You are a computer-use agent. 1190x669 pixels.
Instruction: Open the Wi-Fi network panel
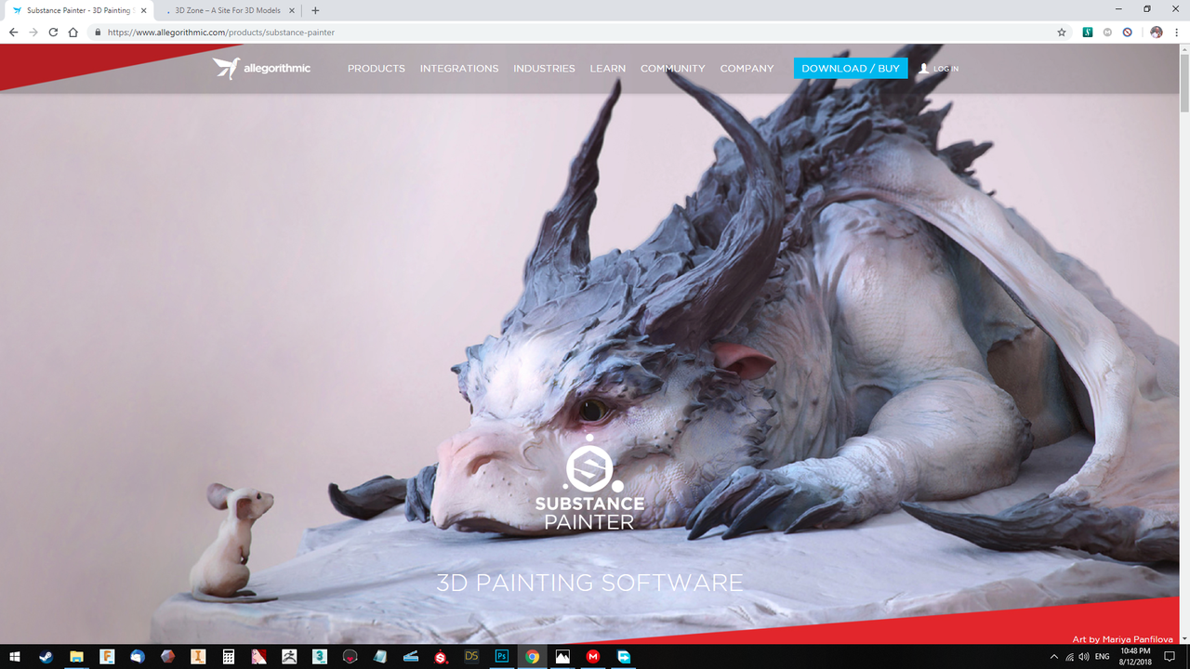point(1069,657)
